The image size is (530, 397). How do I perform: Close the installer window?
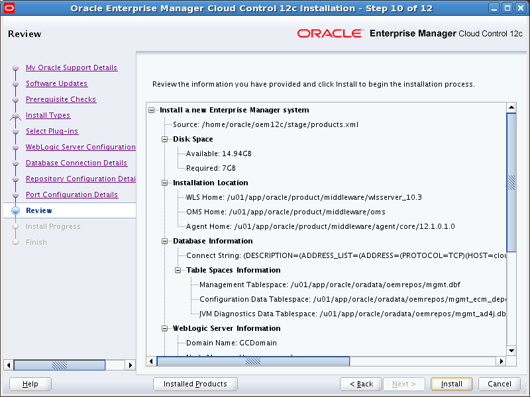pyautogui.click(x=521, y=8)
